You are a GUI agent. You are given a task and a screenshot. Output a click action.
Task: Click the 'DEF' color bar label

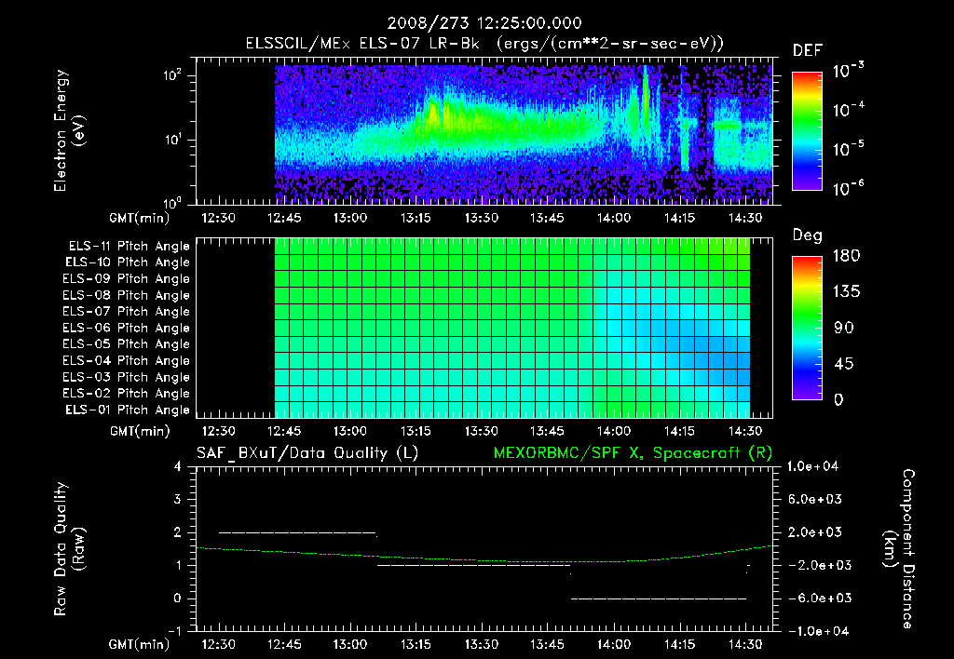point(808,50)
